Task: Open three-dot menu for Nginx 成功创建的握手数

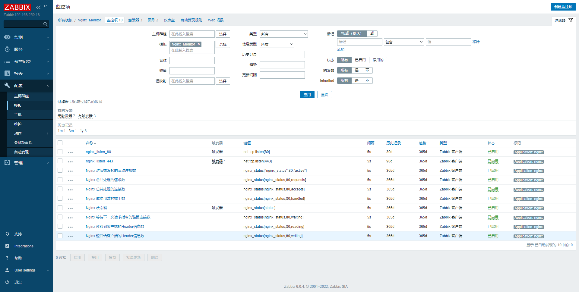Action: tap(70, 199)
